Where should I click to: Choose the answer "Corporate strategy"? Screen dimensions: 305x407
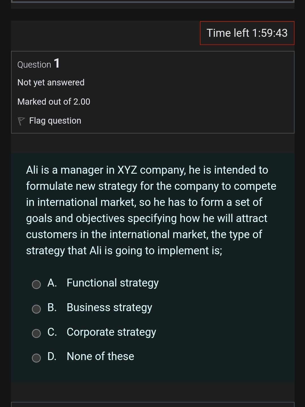tap(111, 332)
